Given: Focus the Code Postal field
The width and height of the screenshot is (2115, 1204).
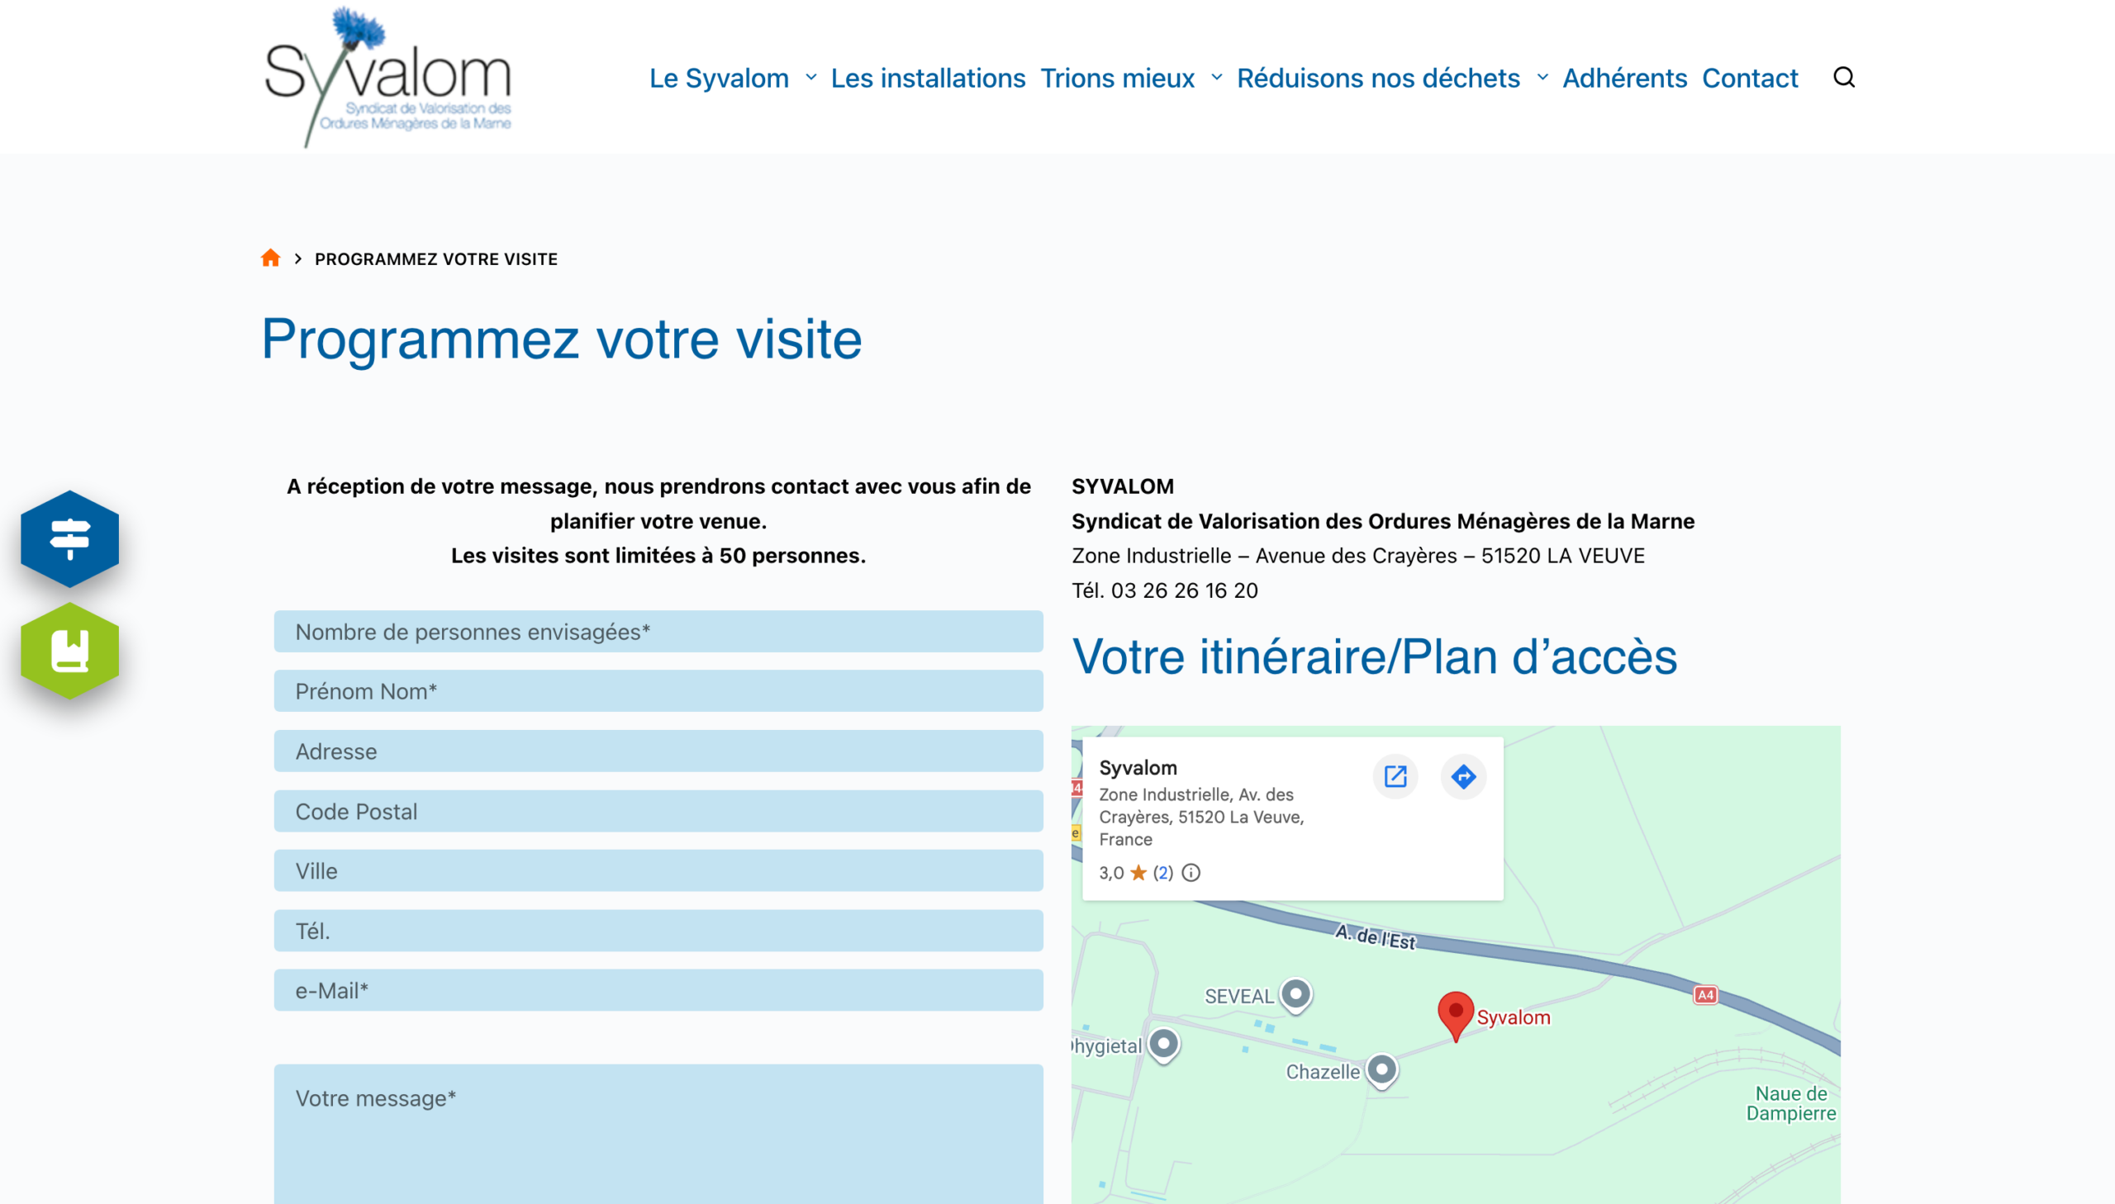Looking at the screenshot, I should click(x=658, y=811).
